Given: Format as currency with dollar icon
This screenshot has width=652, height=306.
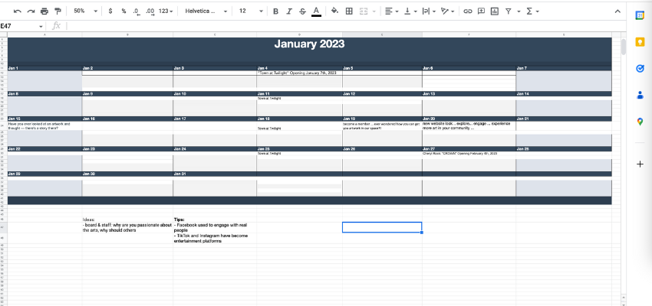Looking at the screenshot, I should point(110,11).
